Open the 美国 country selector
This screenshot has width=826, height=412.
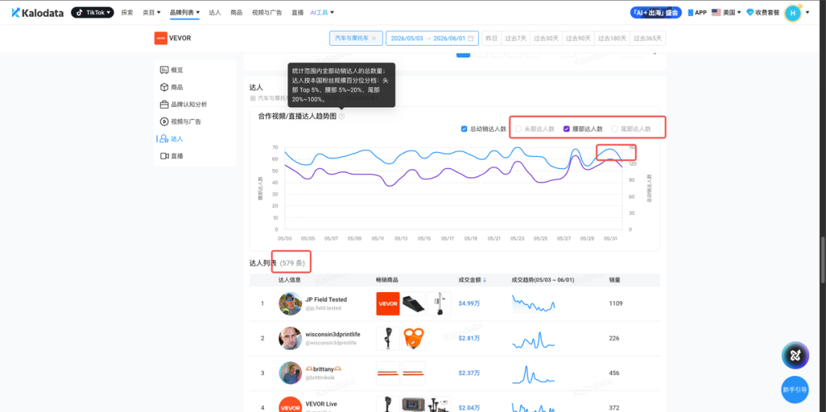[726, 12]
